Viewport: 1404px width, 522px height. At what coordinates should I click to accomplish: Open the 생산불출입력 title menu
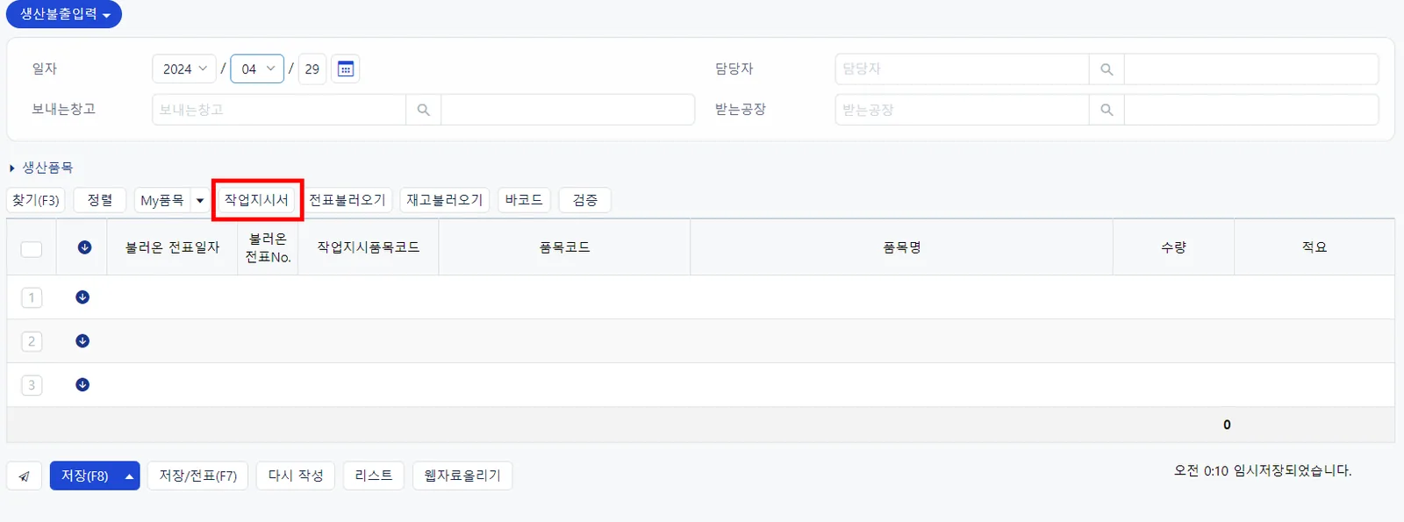[64, 14]
